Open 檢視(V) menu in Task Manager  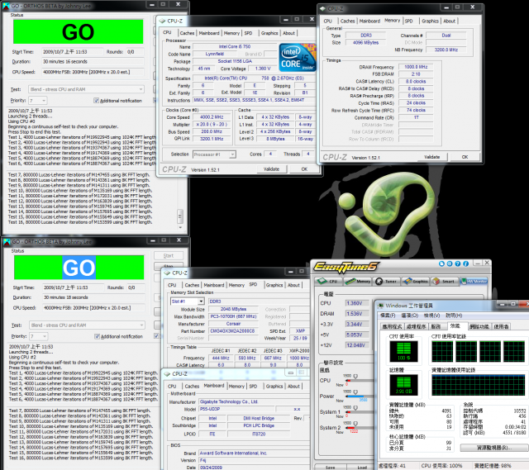(431, 316)
